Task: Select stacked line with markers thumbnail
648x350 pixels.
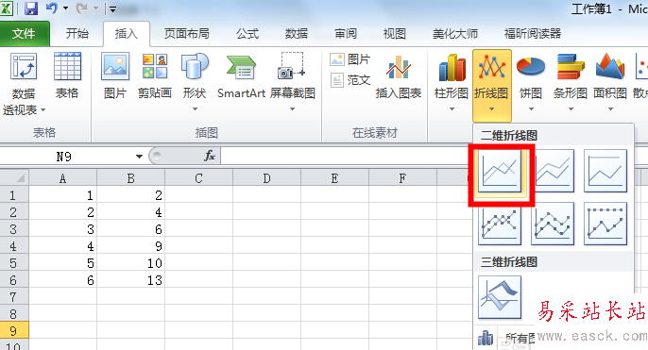Action: 553,225
